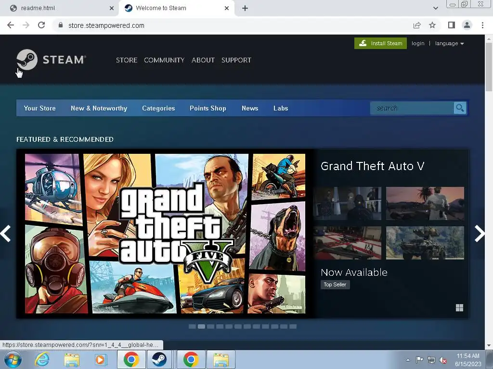Click the address bar URL

pyautogui.click(x=106, y=25)
